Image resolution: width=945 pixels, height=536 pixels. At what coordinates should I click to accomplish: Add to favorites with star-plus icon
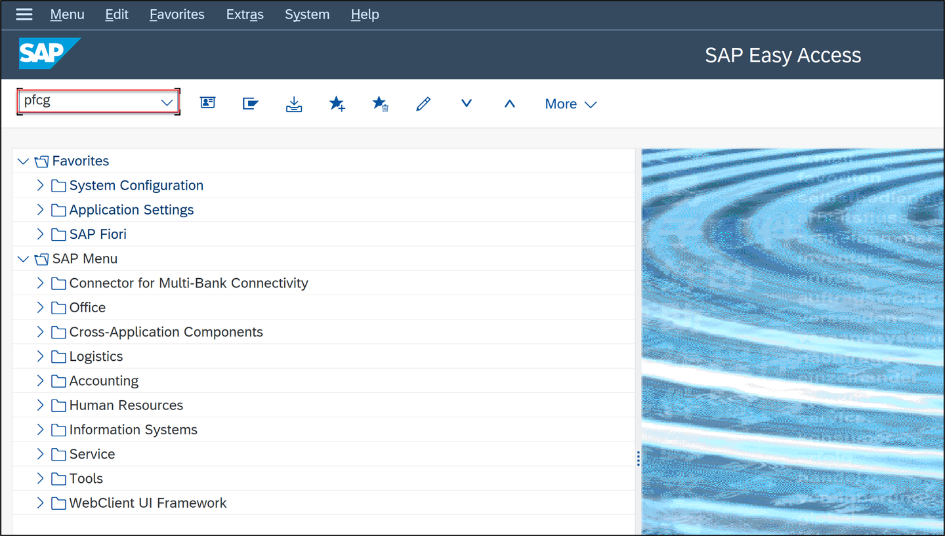click(x=337, y=104)
